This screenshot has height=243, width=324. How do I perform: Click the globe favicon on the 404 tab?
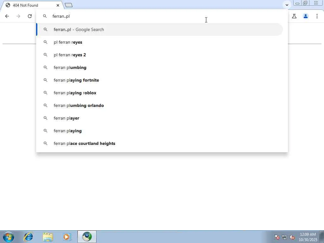tap(8, 5)
